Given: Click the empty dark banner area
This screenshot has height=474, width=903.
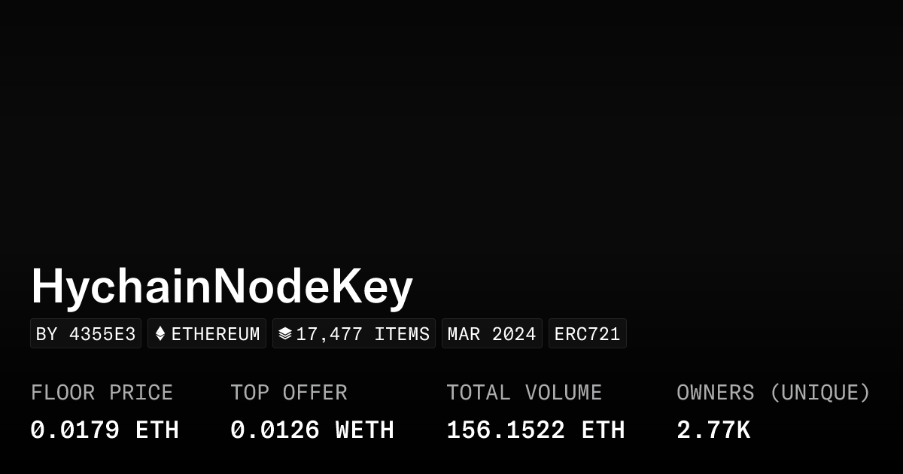Looking at the screenshot, I should (451, 128).
